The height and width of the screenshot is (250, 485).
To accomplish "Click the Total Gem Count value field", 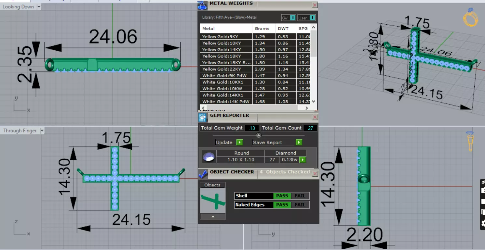I will (x=310, y=128).
